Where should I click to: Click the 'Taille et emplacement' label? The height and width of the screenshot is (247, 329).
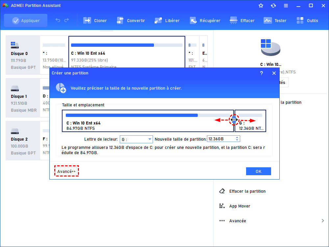(x=83, y=105)
